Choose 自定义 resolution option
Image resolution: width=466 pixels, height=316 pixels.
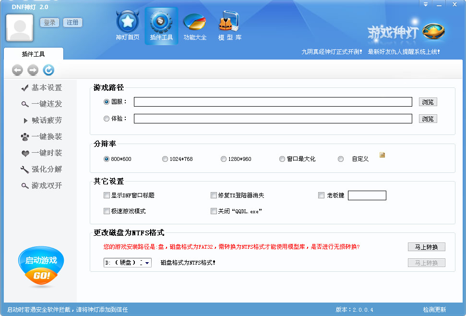coord(341,159)
